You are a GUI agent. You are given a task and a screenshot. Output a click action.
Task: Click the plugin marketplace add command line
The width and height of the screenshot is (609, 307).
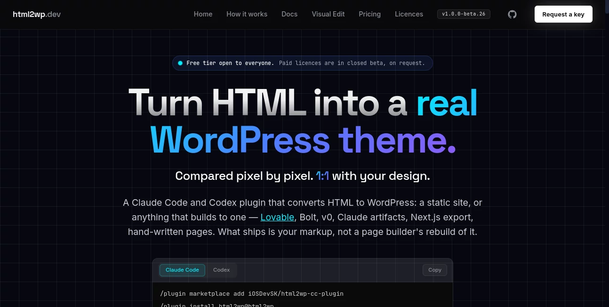[252, 293]
